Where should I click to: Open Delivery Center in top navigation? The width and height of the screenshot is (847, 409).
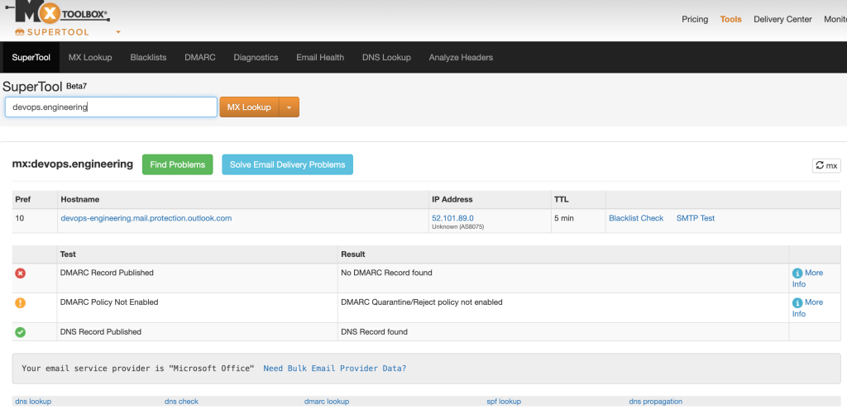pos(782,20)
